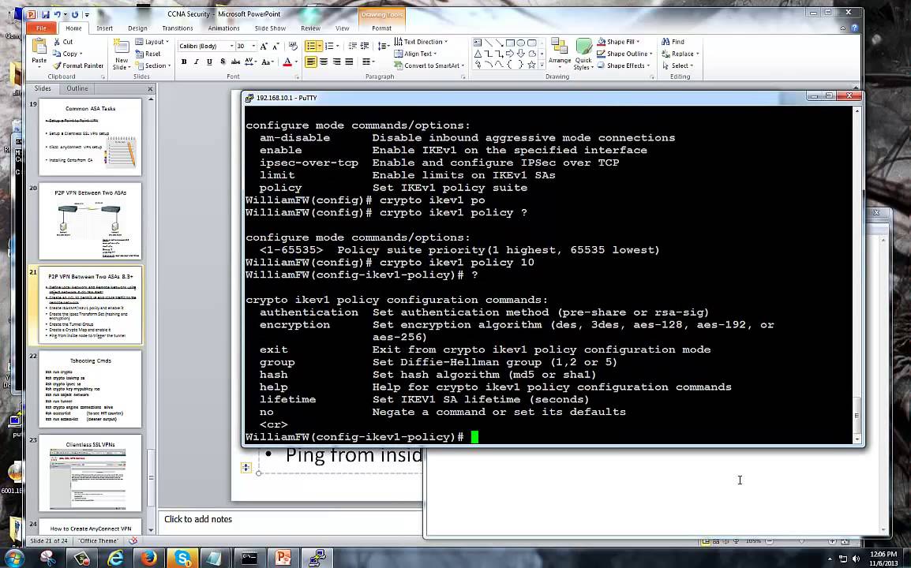Increase font size with the grow-font icon

264,46
